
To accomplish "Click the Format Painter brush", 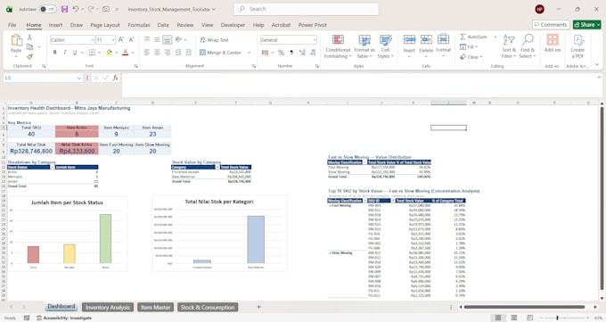I will 29,56.
